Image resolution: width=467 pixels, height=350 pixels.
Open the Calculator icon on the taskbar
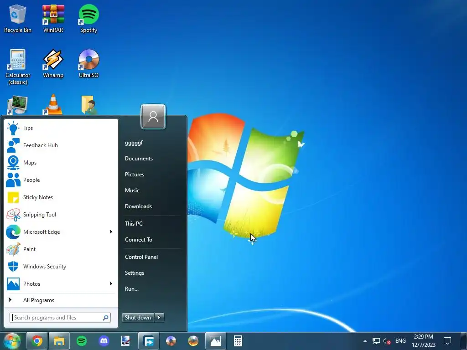[x=238, y=341]
